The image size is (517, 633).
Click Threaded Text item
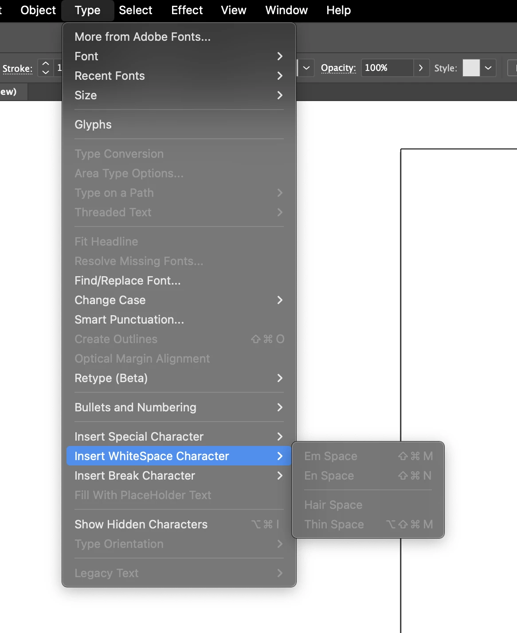pyautogui.click(x=179, y=212)
